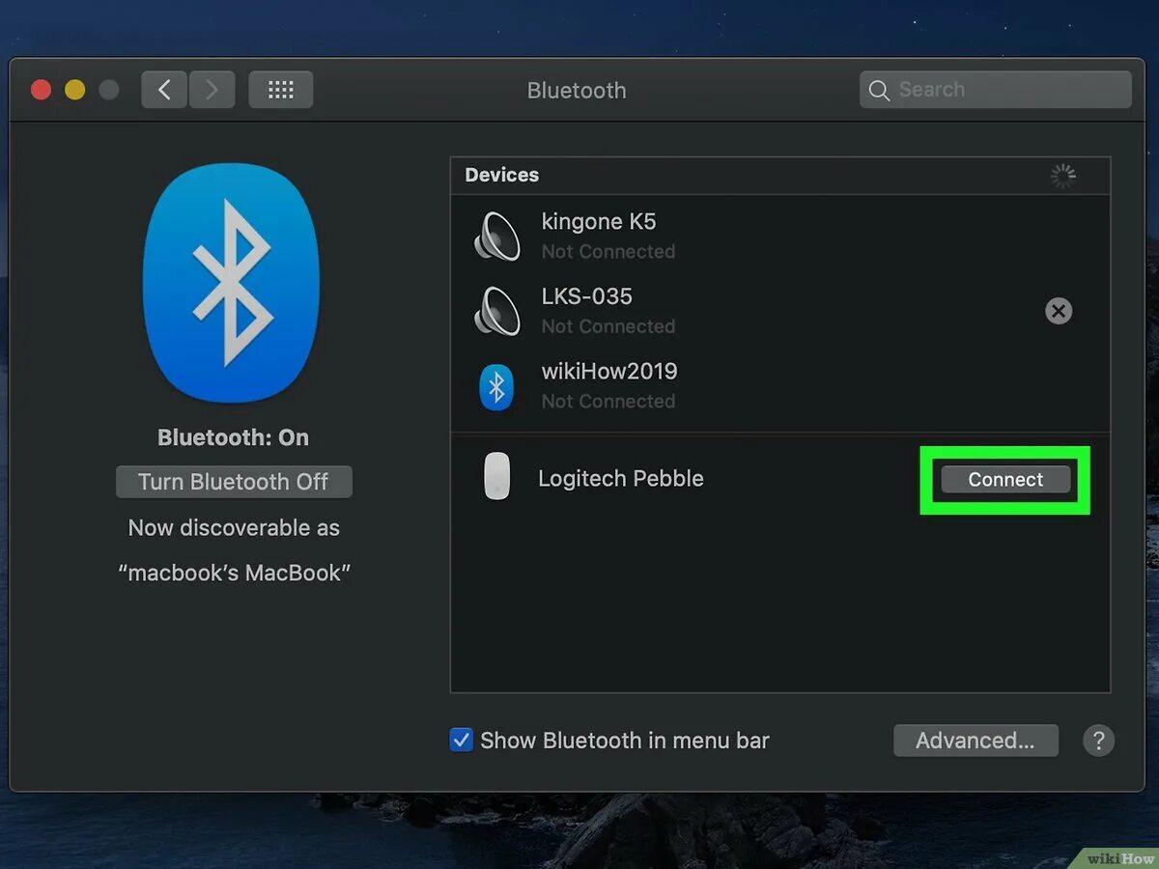Go back with the left chevron
Screen dimensions: 1159x869
(x=164, y=90)
